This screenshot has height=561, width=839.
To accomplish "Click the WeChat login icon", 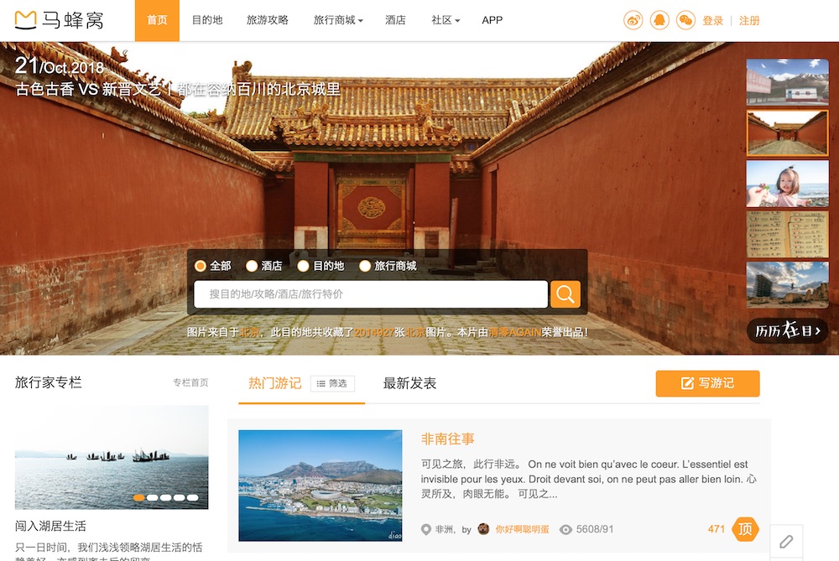I will [685, 20].
